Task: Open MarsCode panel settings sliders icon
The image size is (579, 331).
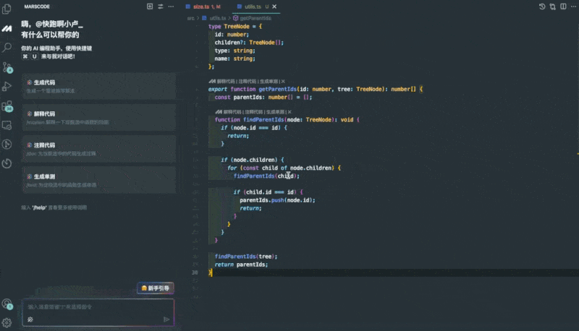Action: tap(160, 7)
